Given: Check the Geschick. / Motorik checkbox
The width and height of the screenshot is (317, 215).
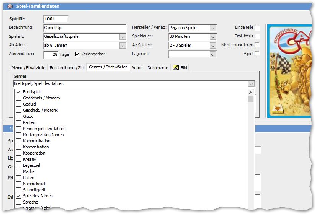Looking at the screenshot, I should (x=19, y=110).
